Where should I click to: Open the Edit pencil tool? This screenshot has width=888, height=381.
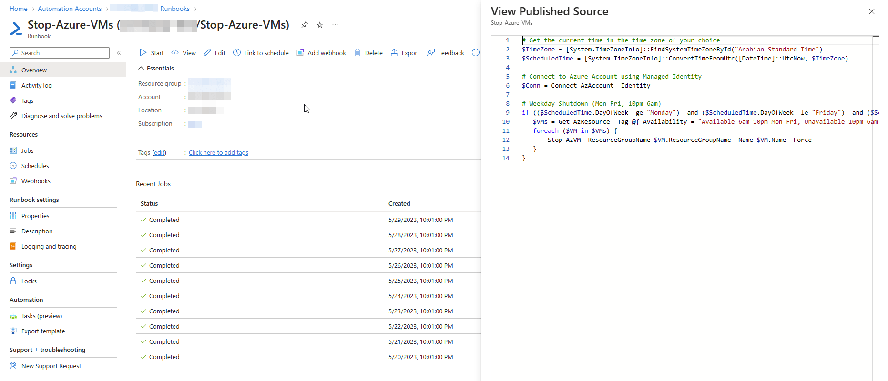click(x=207, y=53)
